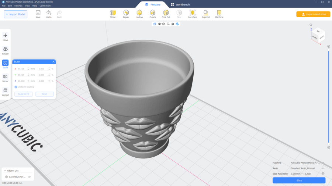Switch to the Workbench tab

(180, 4)
